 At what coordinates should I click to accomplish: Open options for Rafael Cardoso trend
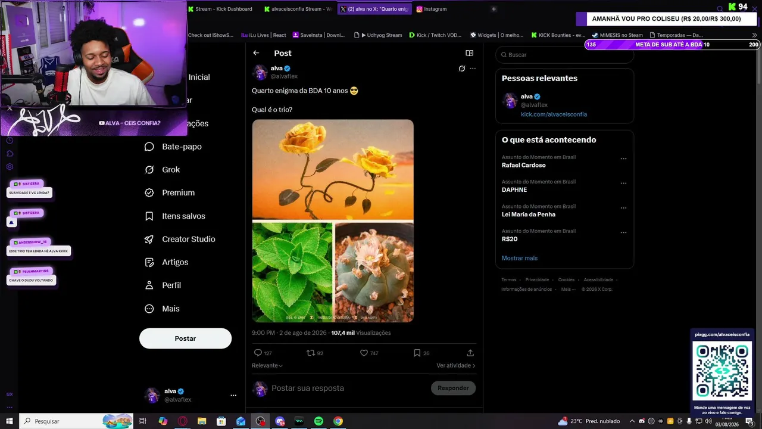(623, 159)
